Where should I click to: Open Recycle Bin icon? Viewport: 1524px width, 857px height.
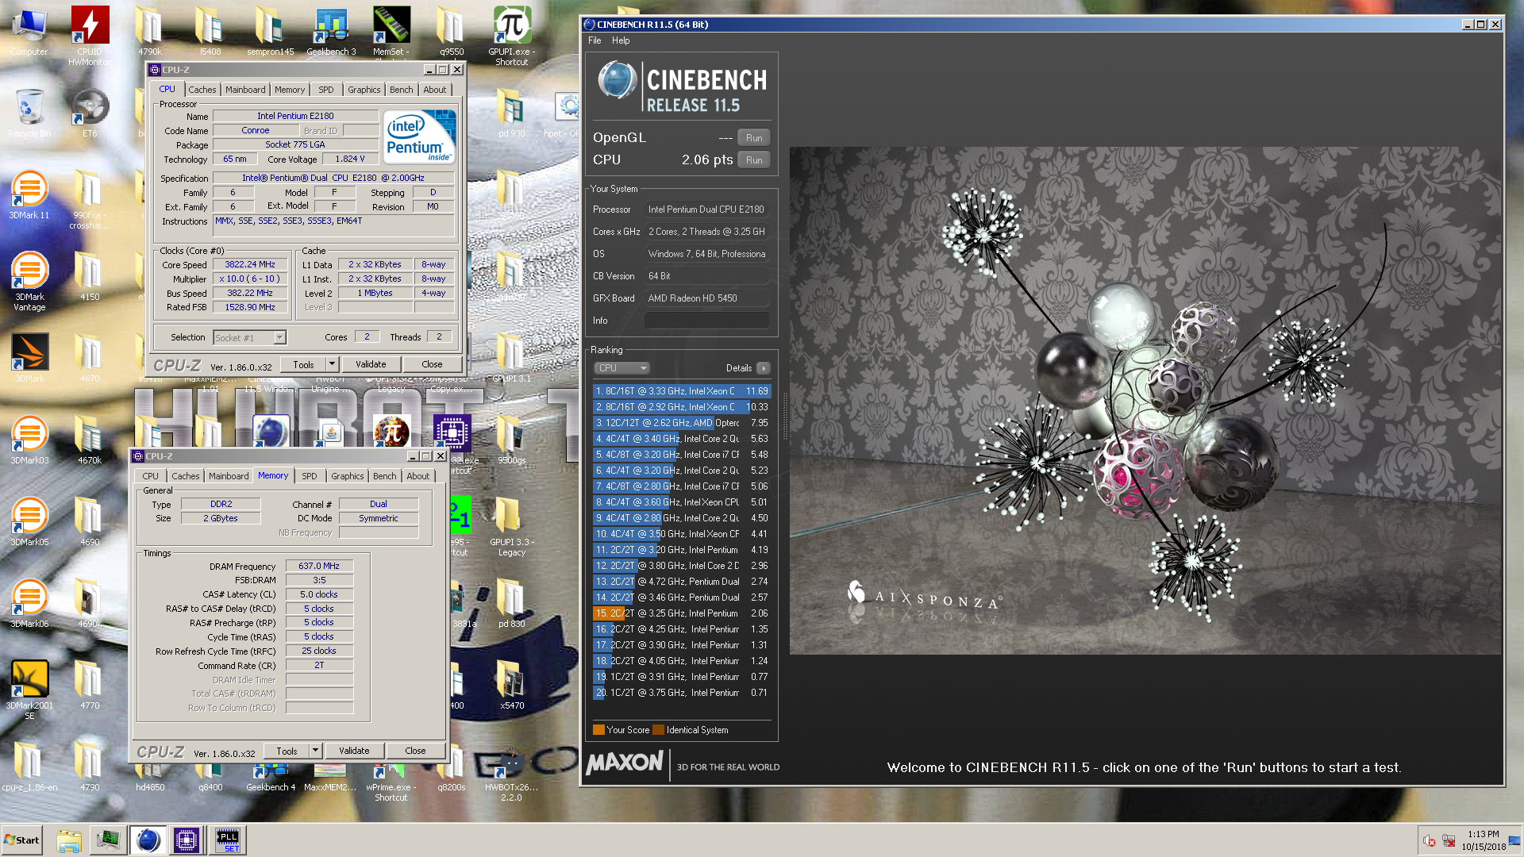click(29, 113)
